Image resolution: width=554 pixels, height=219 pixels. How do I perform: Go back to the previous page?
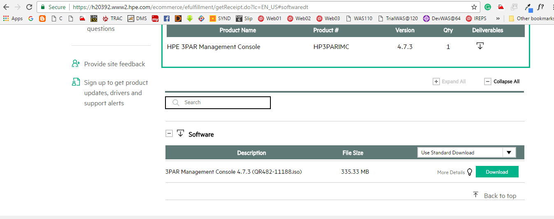[6, 7]
